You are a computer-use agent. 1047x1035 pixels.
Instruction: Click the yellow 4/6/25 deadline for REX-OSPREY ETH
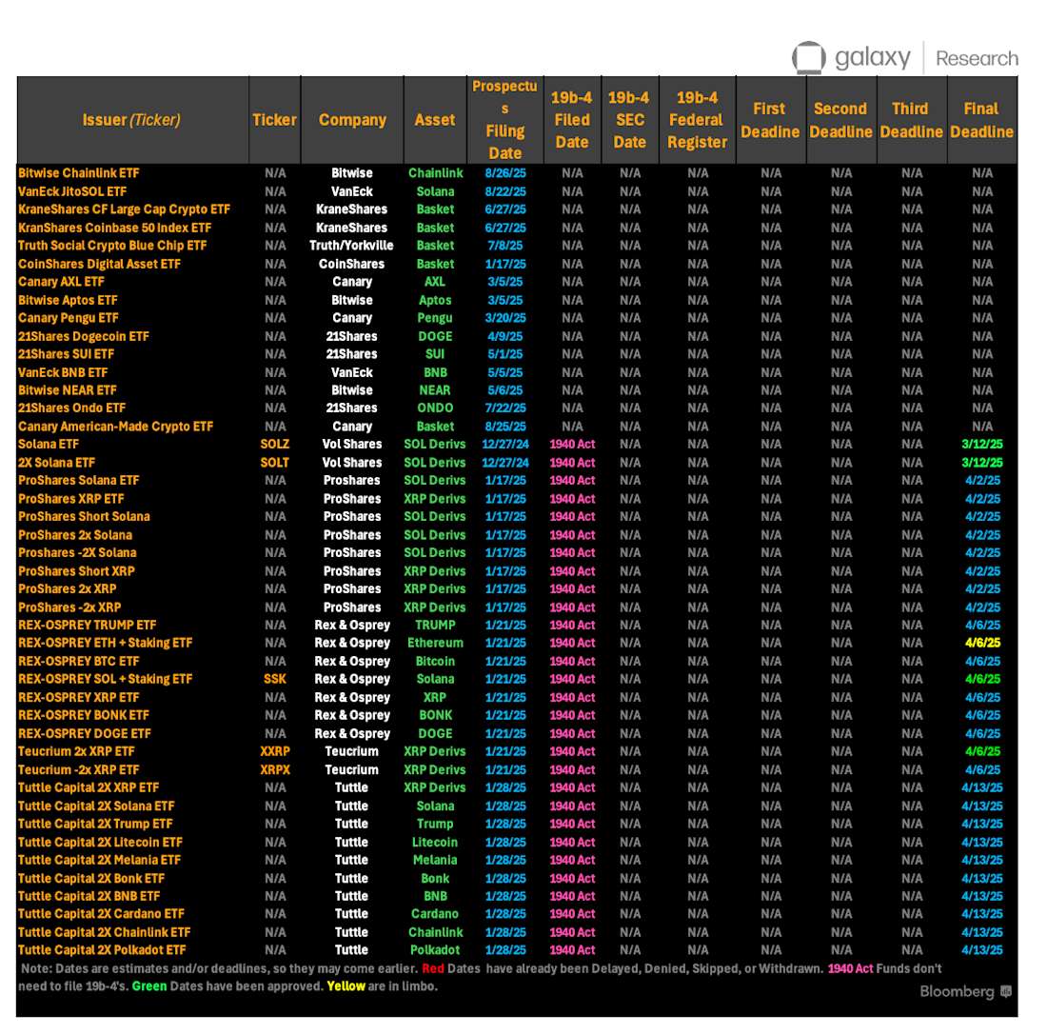coord(981,643)
